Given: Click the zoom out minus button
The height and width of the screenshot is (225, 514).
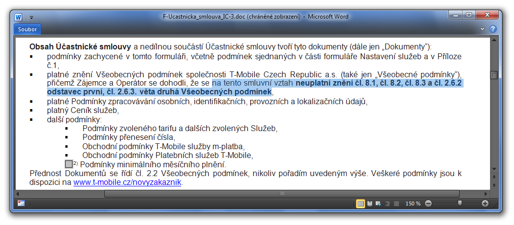Looking at the screenshot, I should pos(428,203).
